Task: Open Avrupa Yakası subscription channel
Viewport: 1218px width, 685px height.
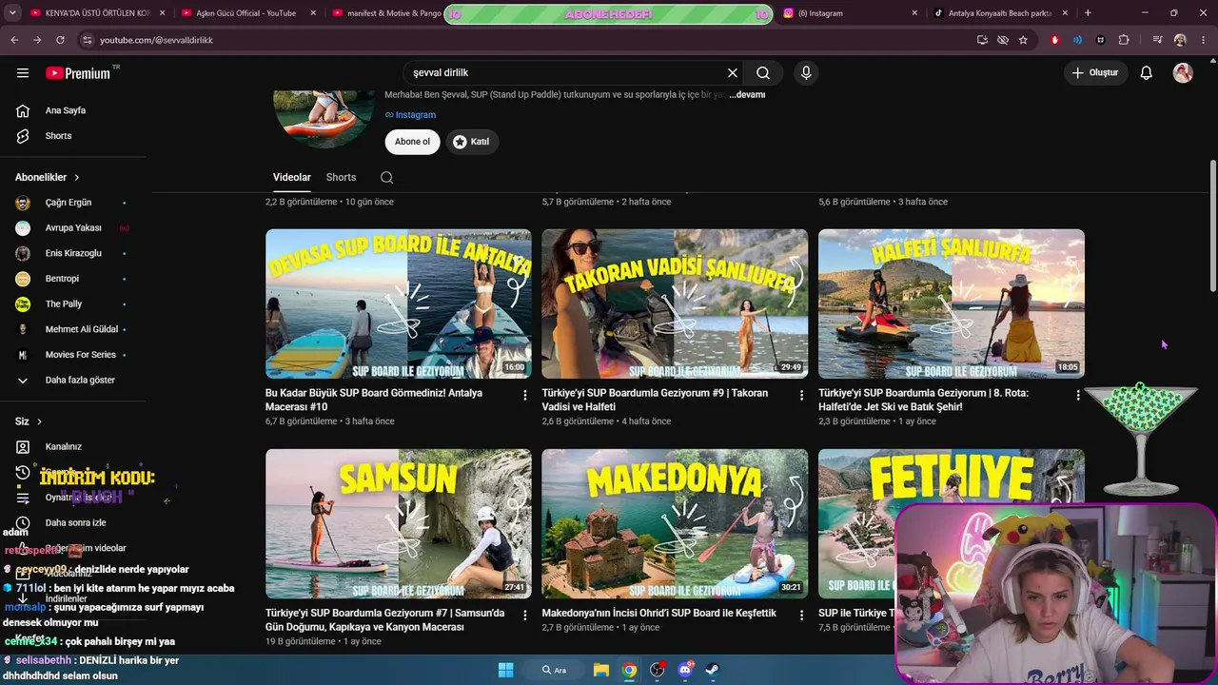Action: click(x=73, y=228)
